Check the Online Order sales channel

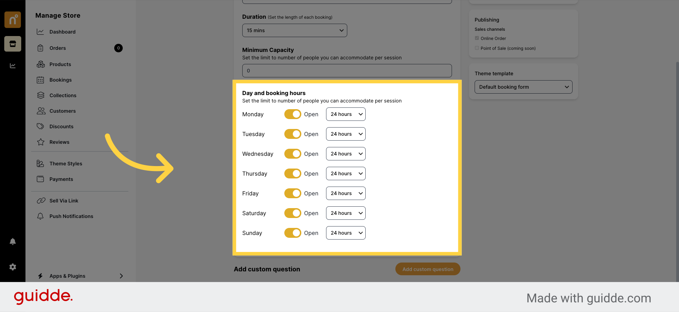477,38
